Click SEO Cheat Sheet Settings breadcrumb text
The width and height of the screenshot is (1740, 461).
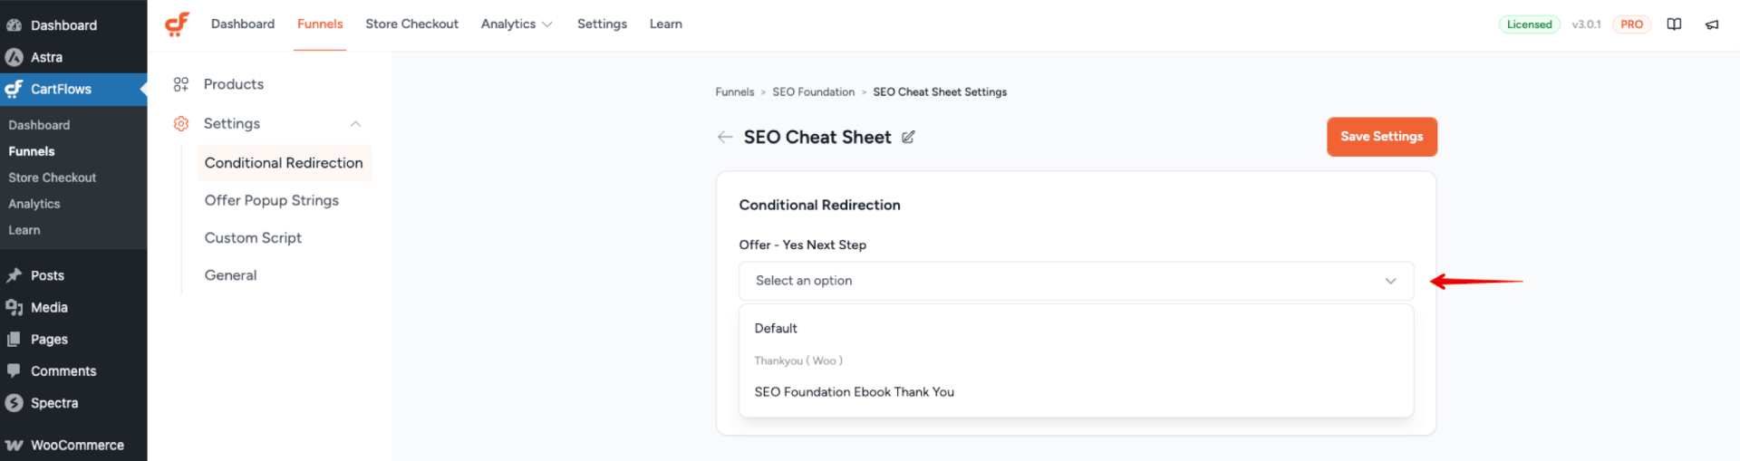940,92
